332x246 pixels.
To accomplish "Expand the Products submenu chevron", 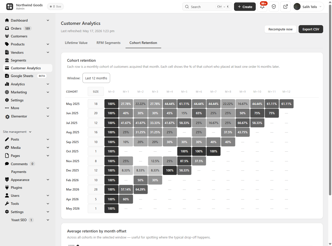I will (48, 44).
